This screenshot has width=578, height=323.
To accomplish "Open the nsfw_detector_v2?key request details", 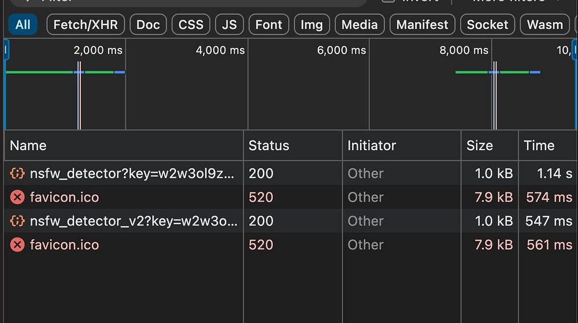I will [x=133, y=221].
